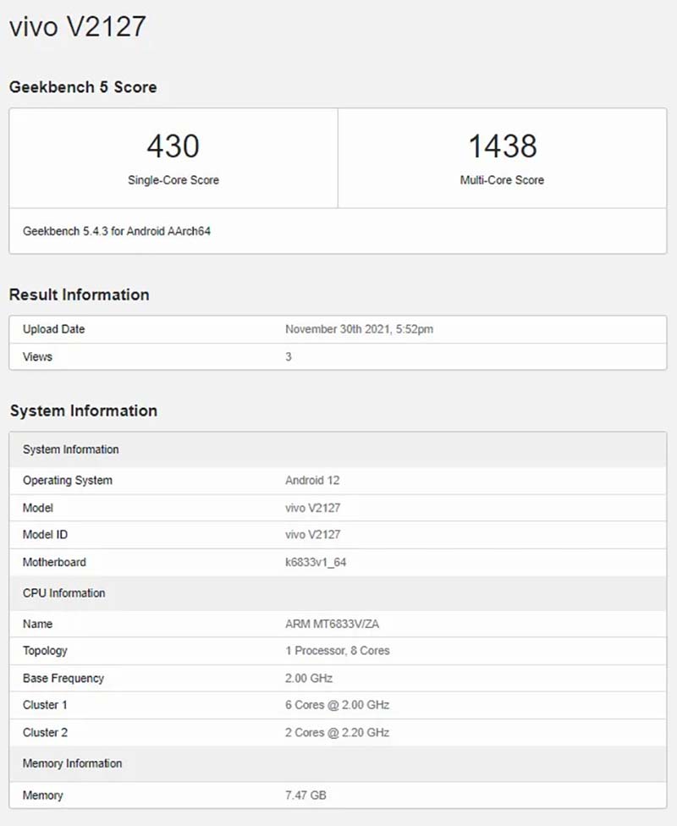Select vivo V2127 value in Model row
Image resolution: width=677 pixels, height=826 pixels.
[x=313, y=508]
